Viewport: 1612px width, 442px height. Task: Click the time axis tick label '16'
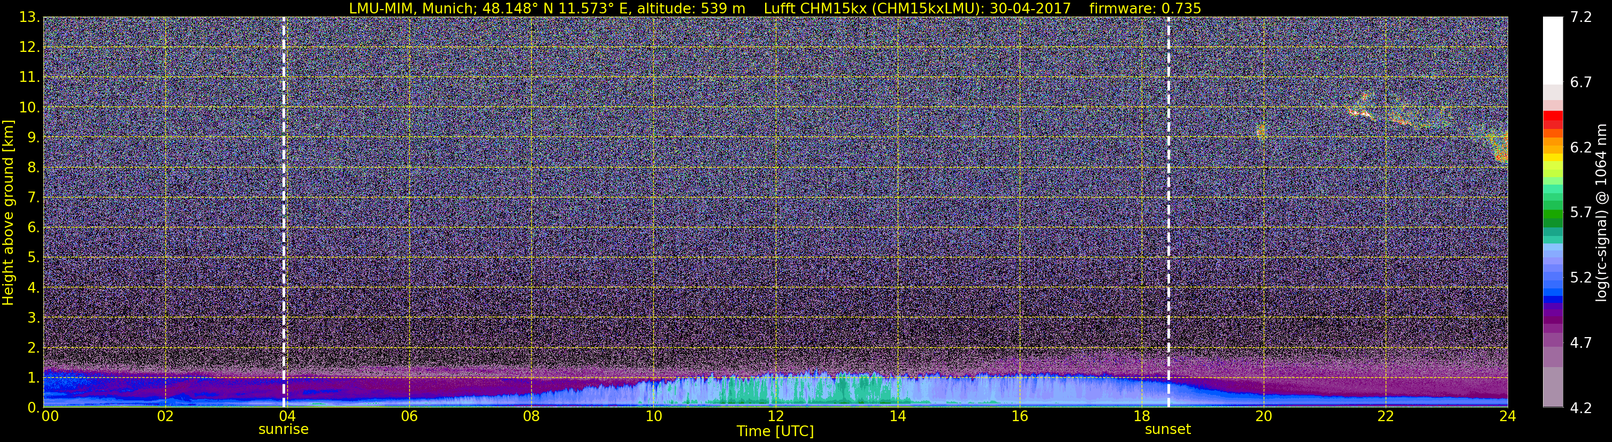tap(1019, 416)
